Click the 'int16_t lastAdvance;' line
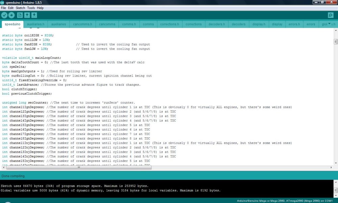 pos(71,85)
